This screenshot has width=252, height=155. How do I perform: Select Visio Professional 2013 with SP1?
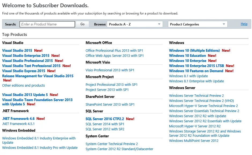(110, 70)
